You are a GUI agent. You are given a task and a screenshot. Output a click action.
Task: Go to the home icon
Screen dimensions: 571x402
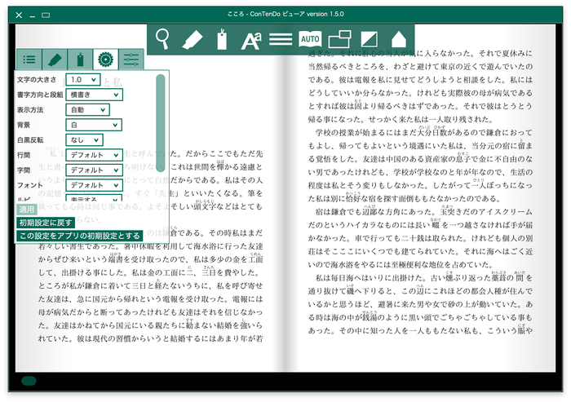[398, 38]
